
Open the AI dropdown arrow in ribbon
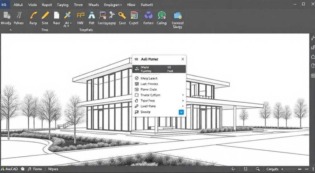point(71,23)
